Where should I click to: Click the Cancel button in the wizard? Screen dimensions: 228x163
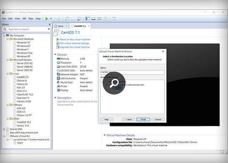click(x=158, y=119)
